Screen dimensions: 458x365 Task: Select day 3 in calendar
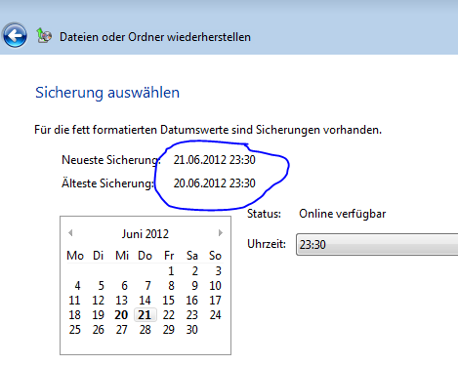218,271
